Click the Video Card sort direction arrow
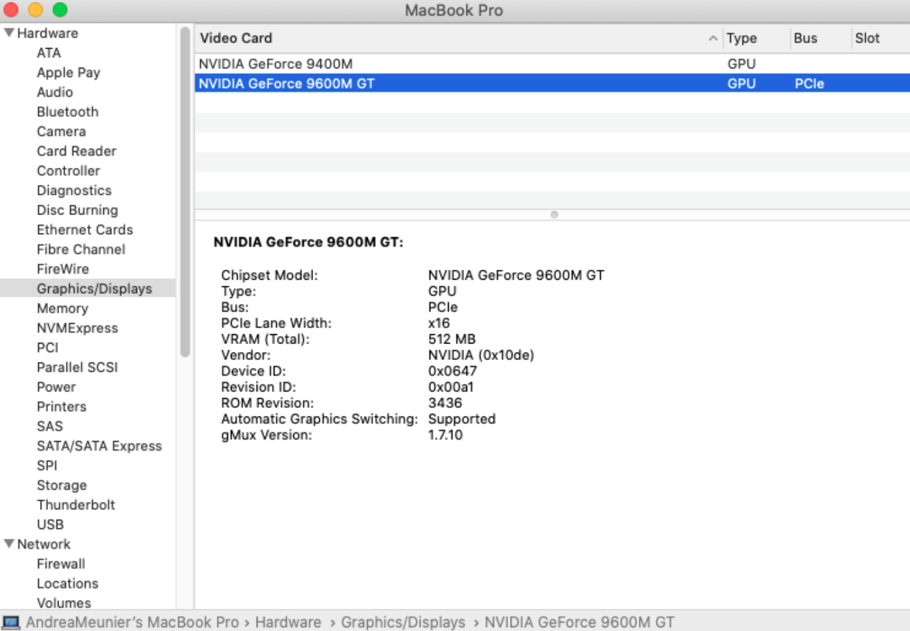 pyautogui.click(x=713, y=38)
